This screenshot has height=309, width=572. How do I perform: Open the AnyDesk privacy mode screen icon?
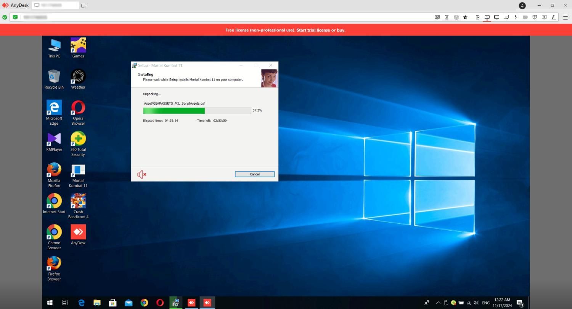point(437,17)
